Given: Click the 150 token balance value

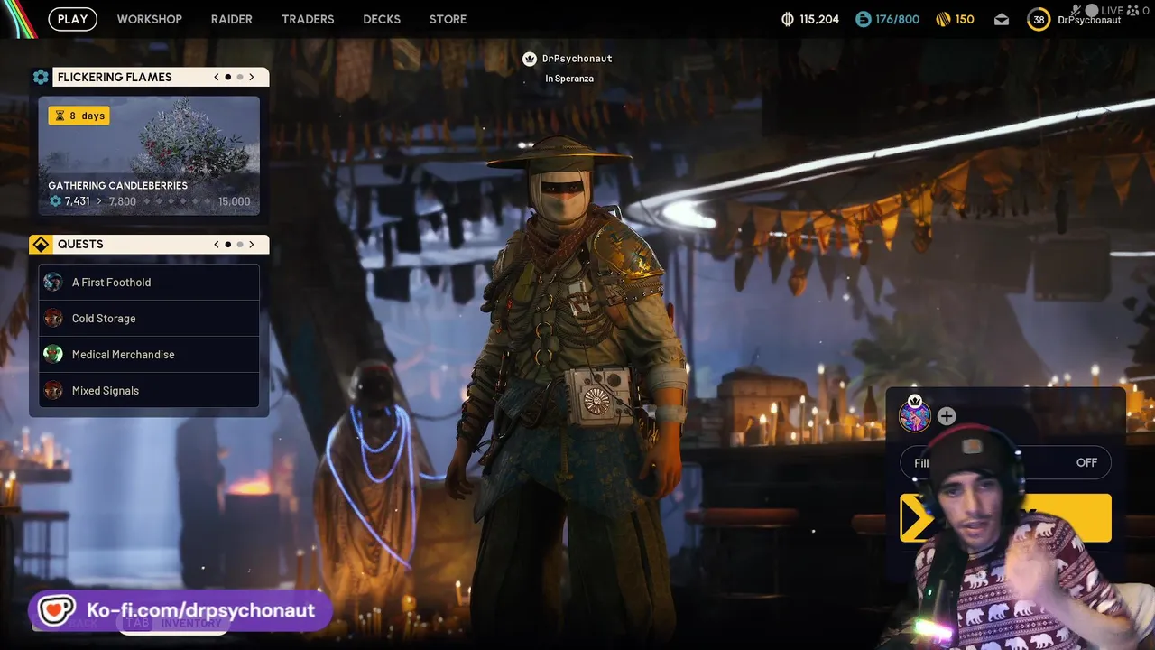Looking at the screenshot, I should click(x=965, y=19).
